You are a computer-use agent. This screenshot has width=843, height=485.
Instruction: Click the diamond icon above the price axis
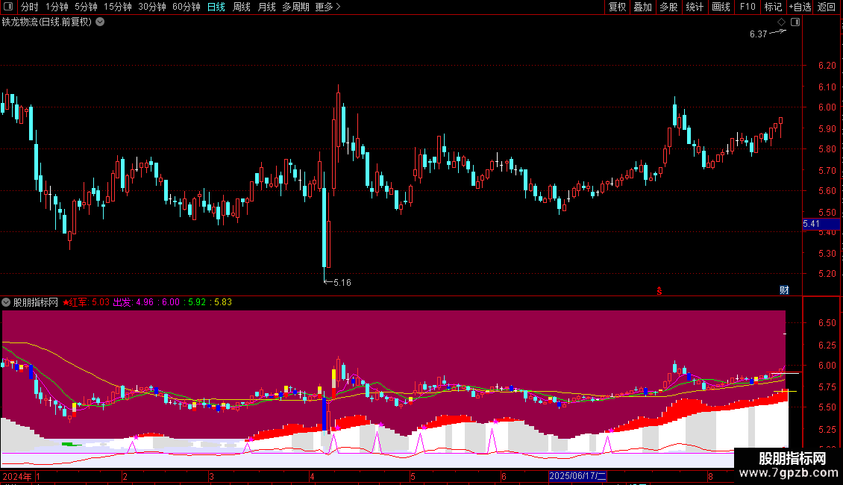[781, 22]
